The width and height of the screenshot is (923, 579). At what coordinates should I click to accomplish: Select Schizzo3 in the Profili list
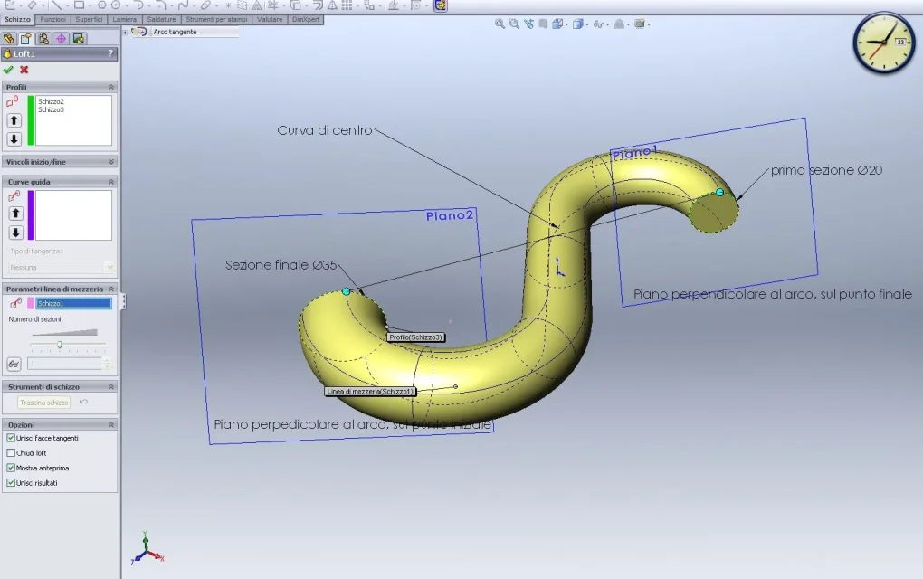click(52, 109)
